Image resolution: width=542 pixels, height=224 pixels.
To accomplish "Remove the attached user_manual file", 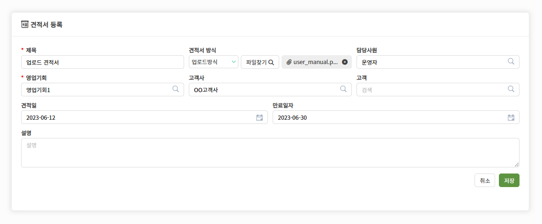I will [x=345, y=62].
